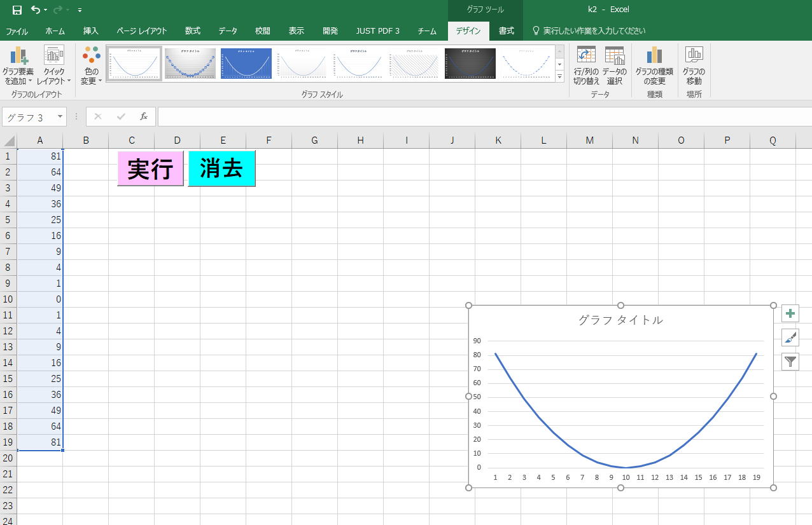Click the Insert Function fx icon
The image size is (812, 525).
[144, 116]
